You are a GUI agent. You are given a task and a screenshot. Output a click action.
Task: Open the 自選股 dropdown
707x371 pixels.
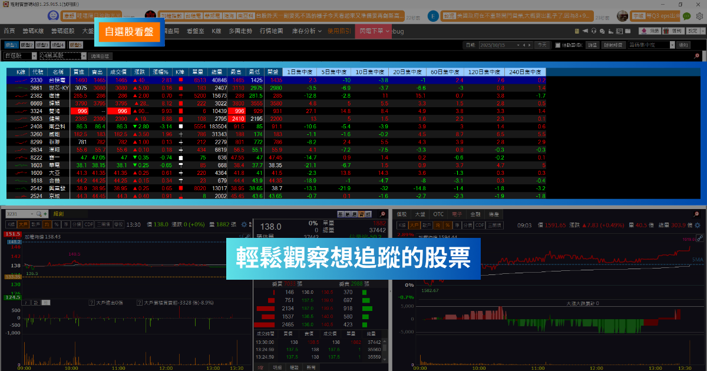point(19,55)
